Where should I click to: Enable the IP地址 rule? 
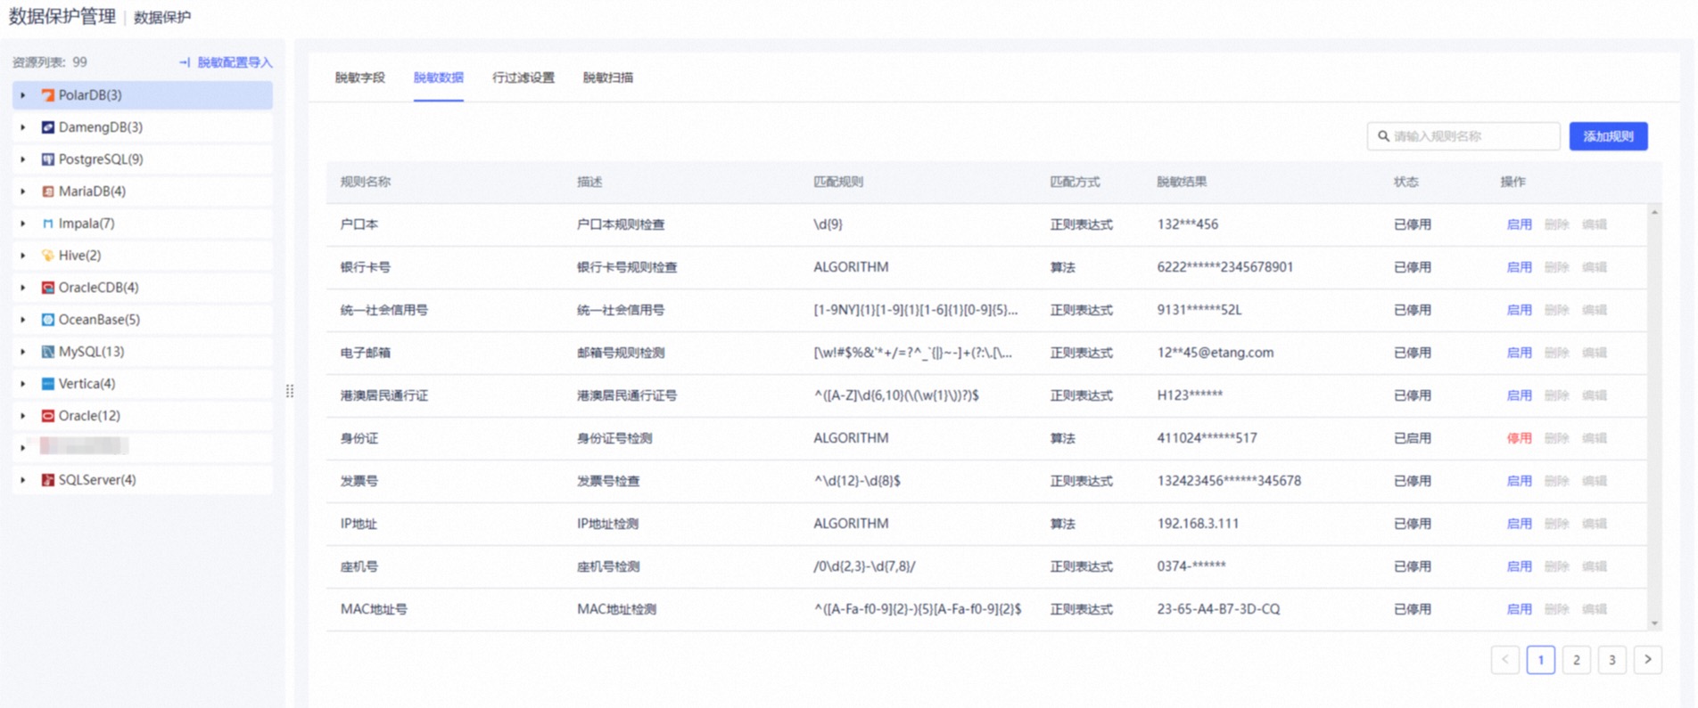[1519, 524]
